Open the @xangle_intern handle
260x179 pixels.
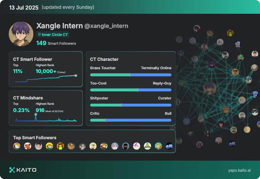click(106, 26)
